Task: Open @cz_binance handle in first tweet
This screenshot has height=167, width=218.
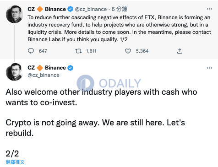Action: pos(91,9)
